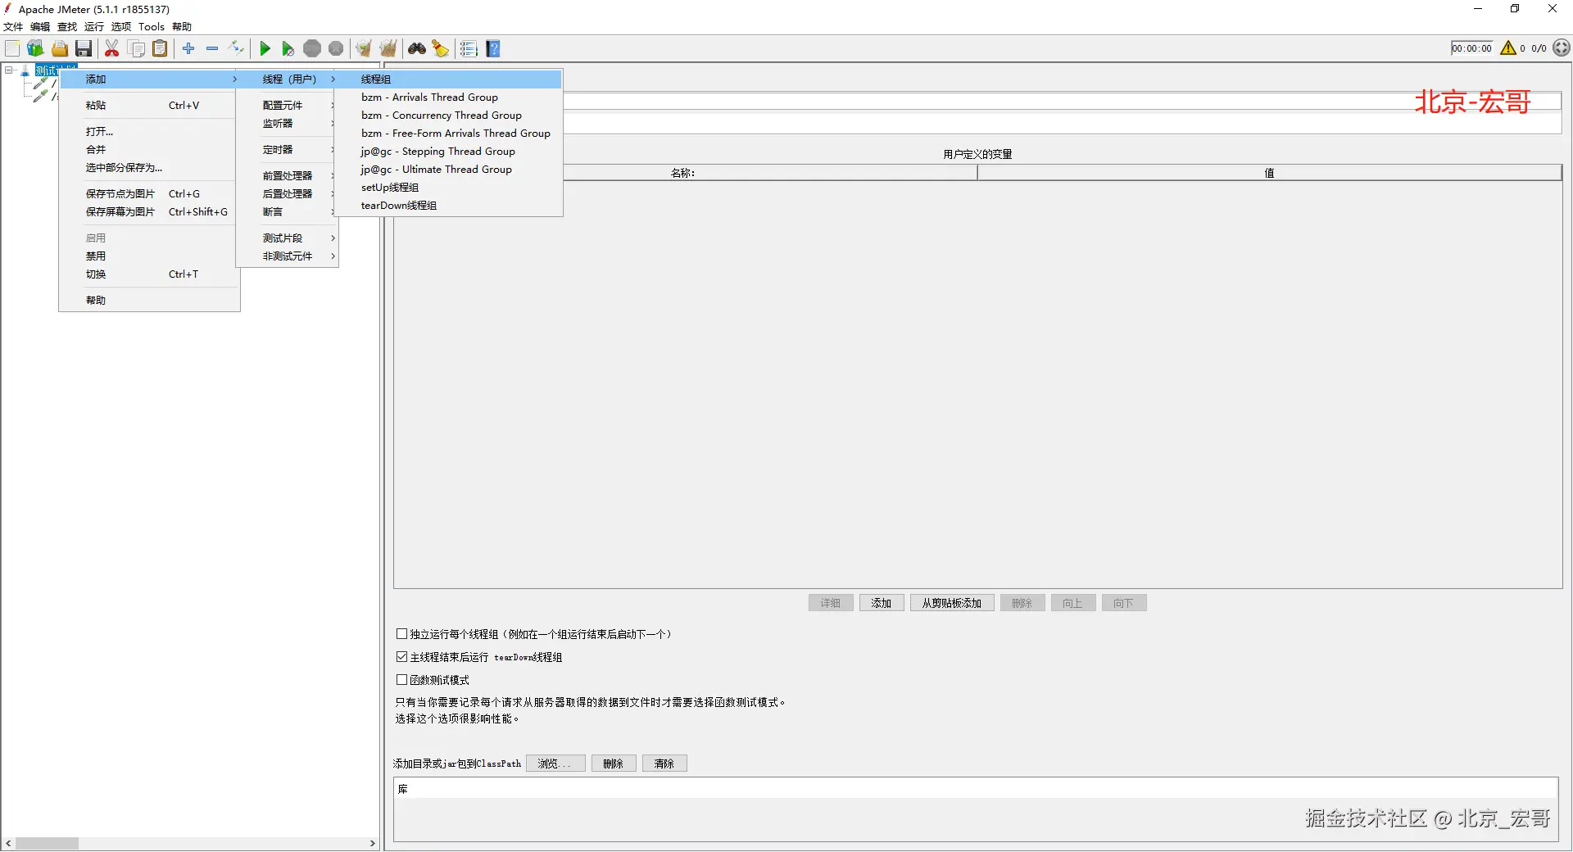This screenshot has height=852, width=1573.
Task: Choose tearDown线程组 from the submenu
Action: tap(448, 206)
